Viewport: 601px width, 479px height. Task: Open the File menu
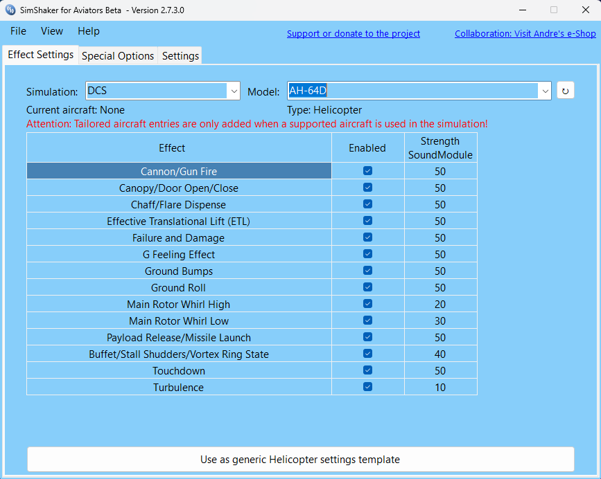click(x=19, y=31)
